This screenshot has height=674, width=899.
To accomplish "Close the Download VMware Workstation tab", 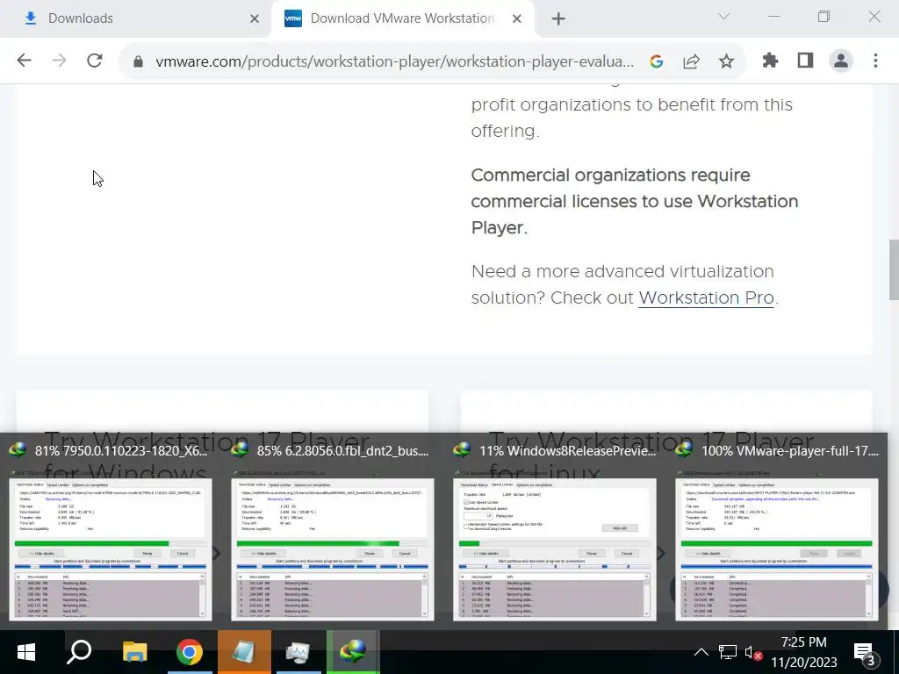I will pos(516,19).
